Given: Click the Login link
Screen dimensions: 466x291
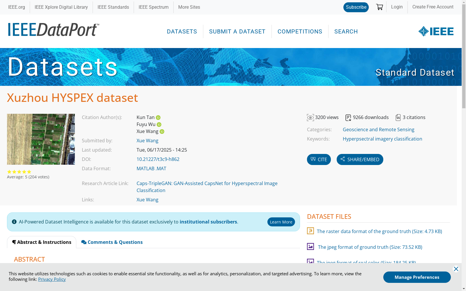Looking at the screenshot, I should (x=397, y=7).
